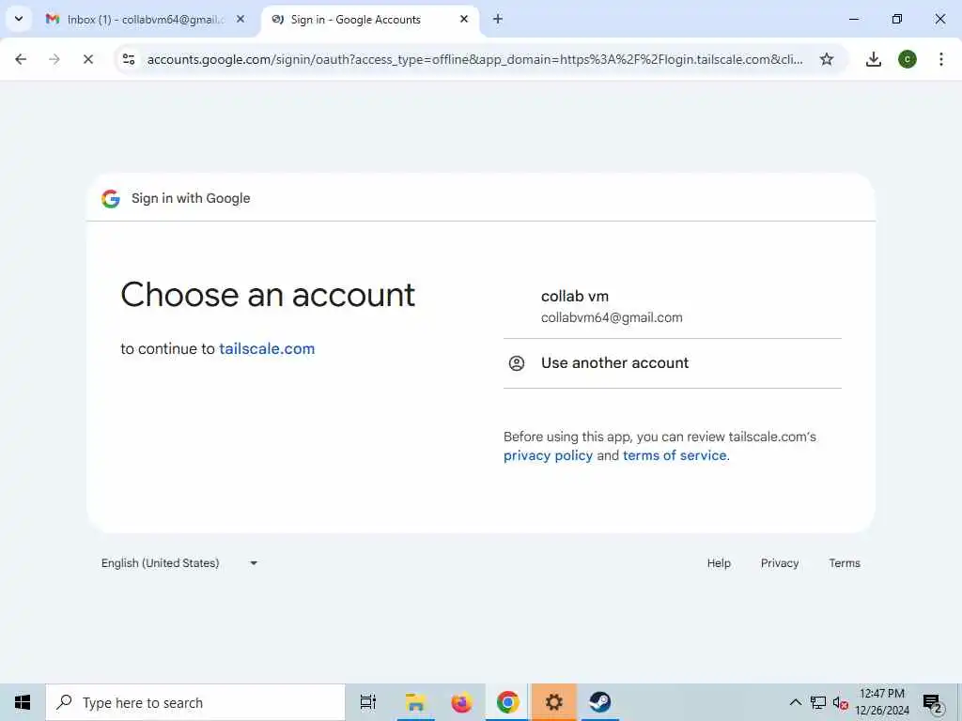
Task: Close the Sign in Google Accounts tab
Action: [x=464, y=19]
